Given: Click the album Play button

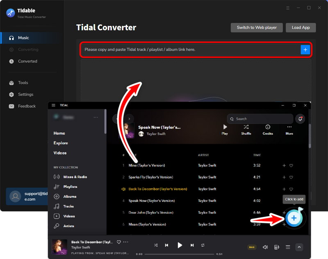Looking at the screenshot, I should (x=225, y=129).
